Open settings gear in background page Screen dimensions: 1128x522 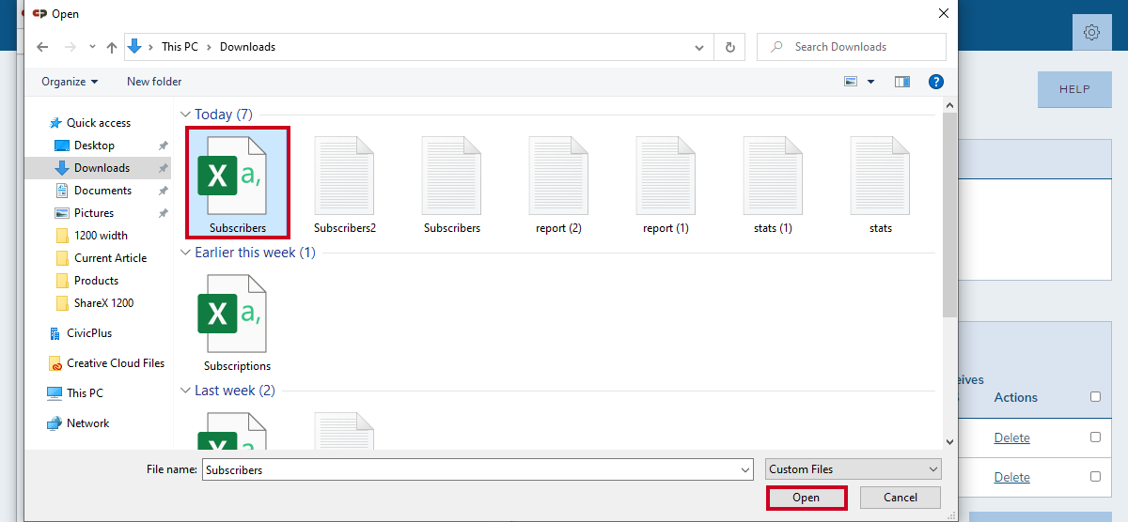(1091, 33)
